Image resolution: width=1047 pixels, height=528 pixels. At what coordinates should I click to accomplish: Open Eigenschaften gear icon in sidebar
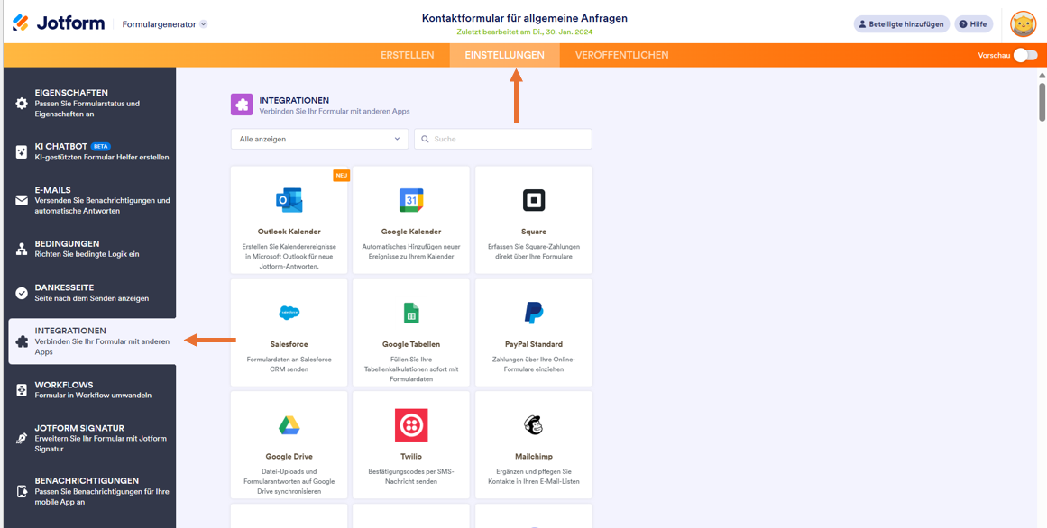tap(22, 104)
